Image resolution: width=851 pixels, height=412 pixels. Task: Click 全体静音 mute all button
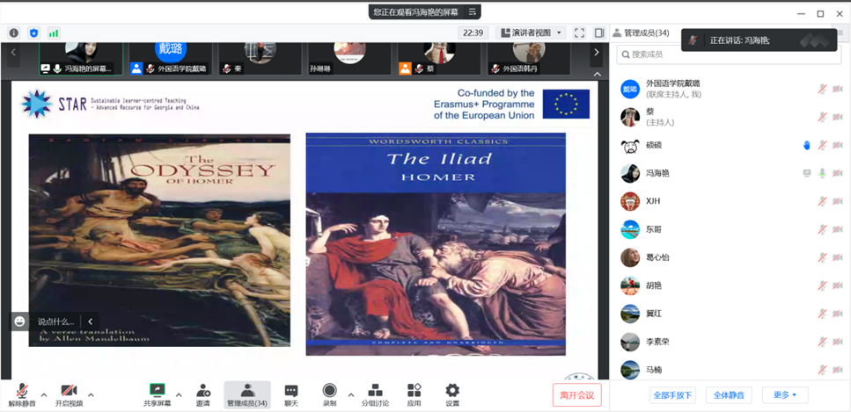coord(729,395)
